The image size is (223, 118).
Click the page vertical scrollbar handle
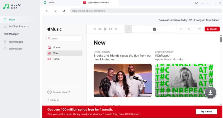click(221, 39)
